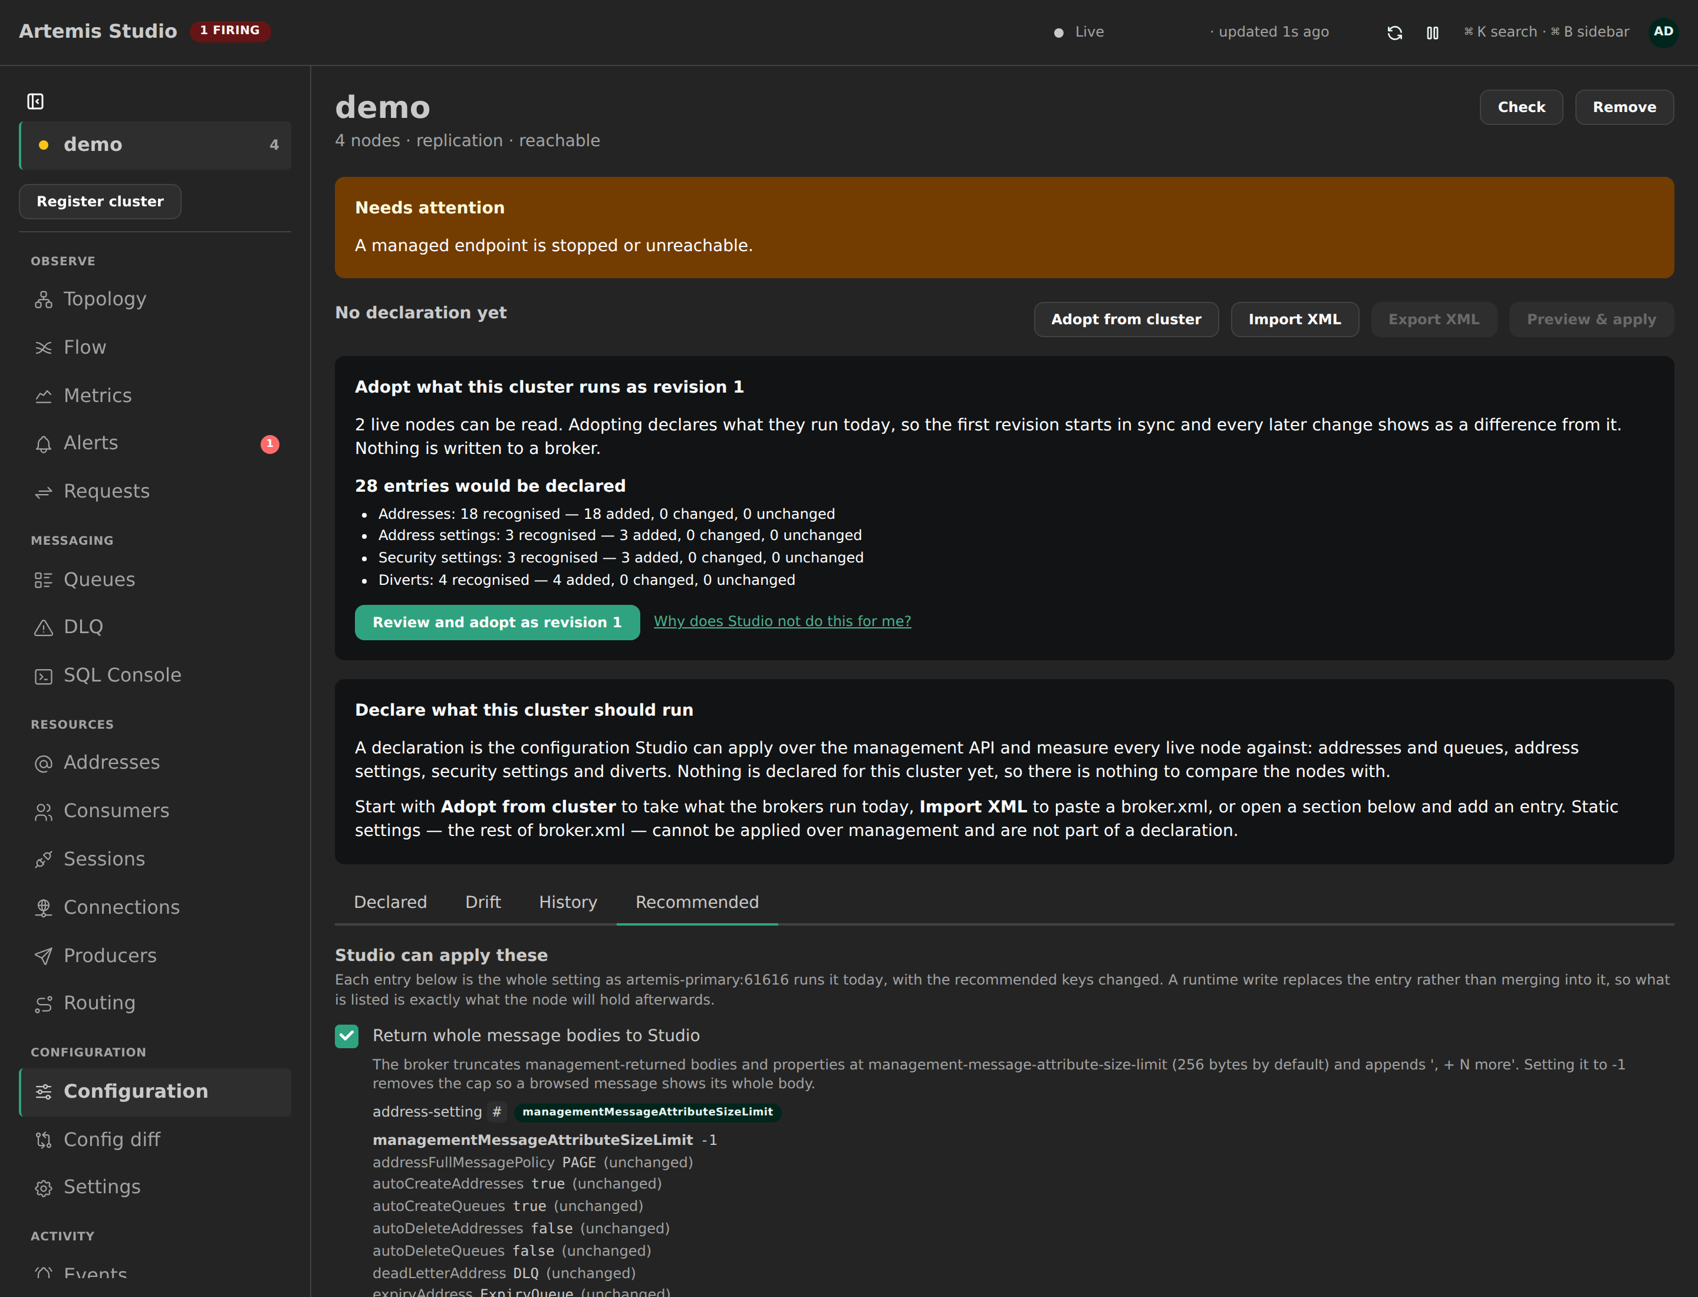
Task: Click 'autoDeleteQueues false (unchanged)' row
Action: coord(511,1252)
